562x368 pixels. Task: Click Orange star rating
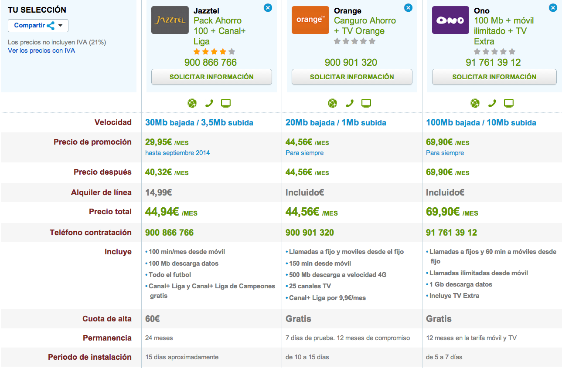[354, 41]
